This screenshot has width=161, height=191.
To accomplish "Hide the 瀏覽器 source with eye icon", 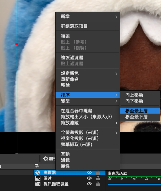I will [x=89, y=172].
